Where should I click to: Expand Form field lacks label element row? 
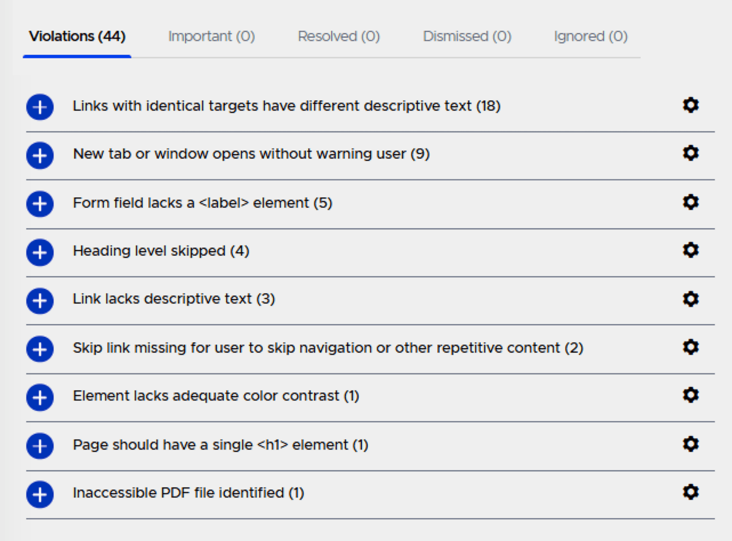point(40,204)
